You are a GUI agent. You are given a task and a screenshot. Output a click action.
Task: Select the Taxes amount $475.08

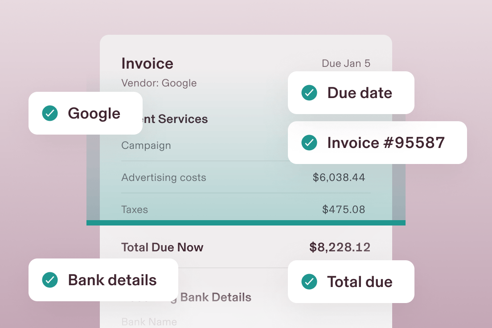click(344, 209)
